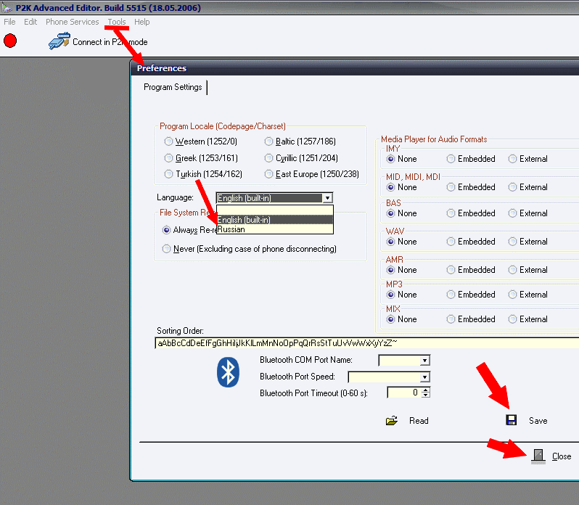This screenshot has width=579, height=505.
Task: Open the Language dropdown arrow
Action: pyautogui.click(x=327, y=198)
